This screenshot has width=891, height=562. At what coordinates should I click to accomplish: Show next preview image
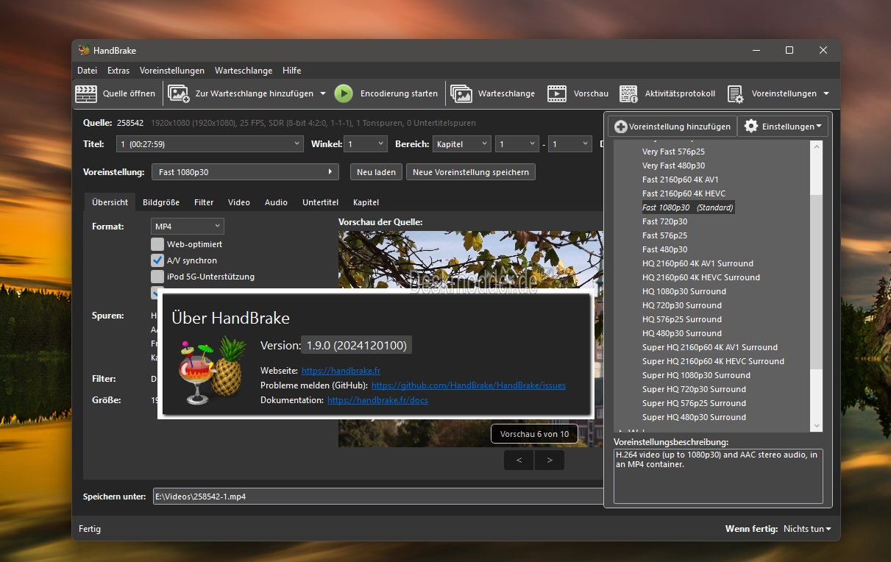tap(549, 460)
